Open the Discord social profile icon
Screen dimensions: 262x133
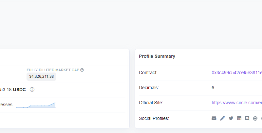(247, 118)
